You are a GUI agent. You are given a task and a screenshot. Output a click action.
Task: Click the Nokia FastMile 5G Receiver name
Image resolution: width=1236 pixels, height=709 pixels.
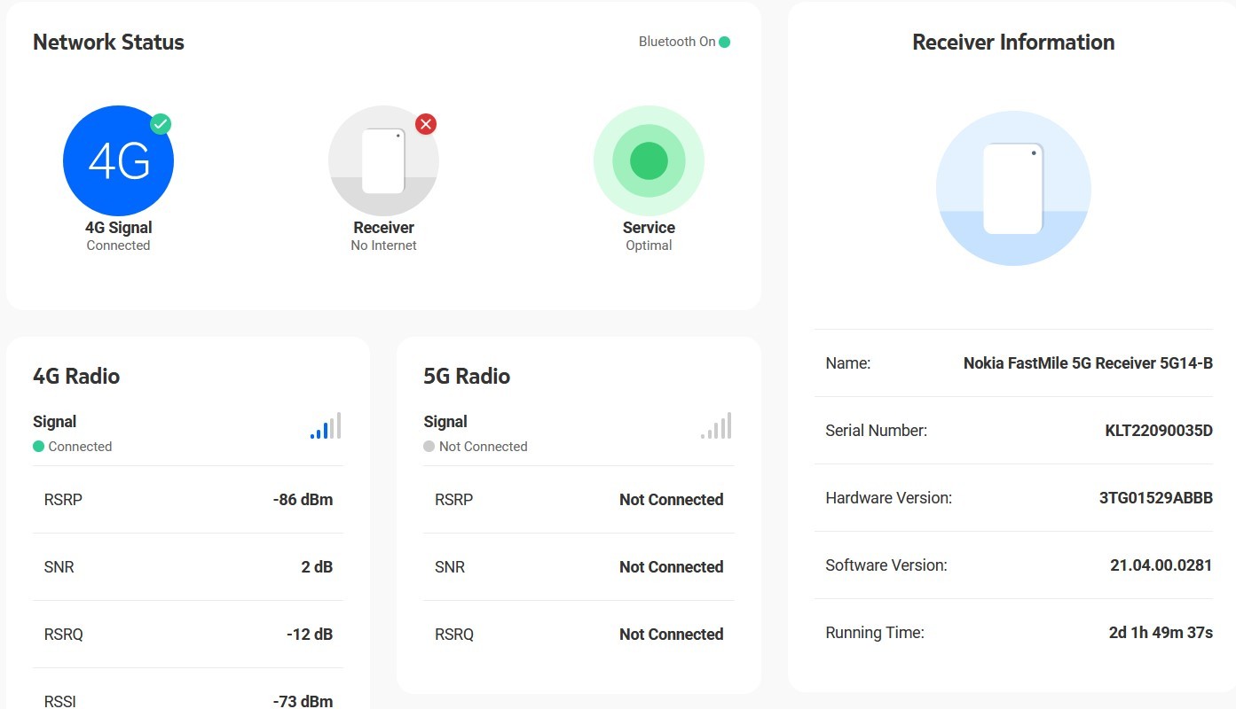[x=1087, y=363]
